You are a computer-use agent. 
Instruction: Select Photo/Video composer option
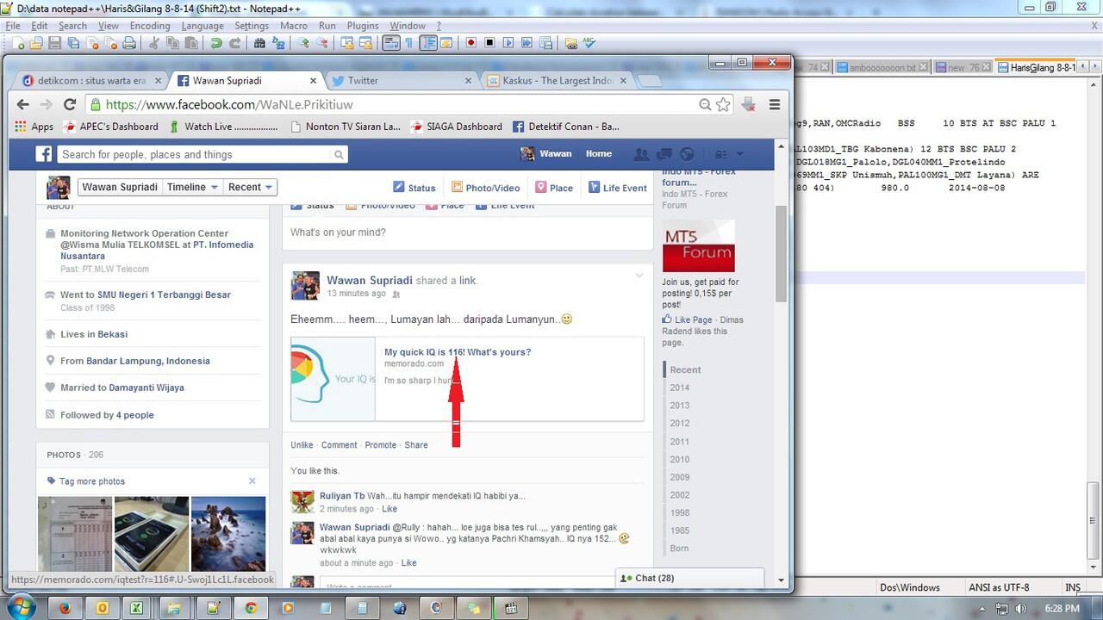tap(485, 188)
